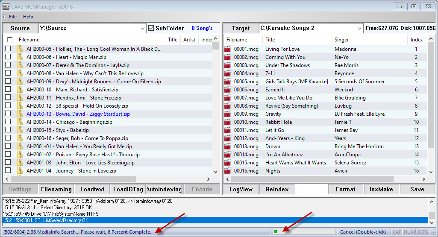Image resolution: width=438 pixels, height=237 pixels.
Task: Click the Reindex button
Action: pyautogui.click(x=277, y=189)
